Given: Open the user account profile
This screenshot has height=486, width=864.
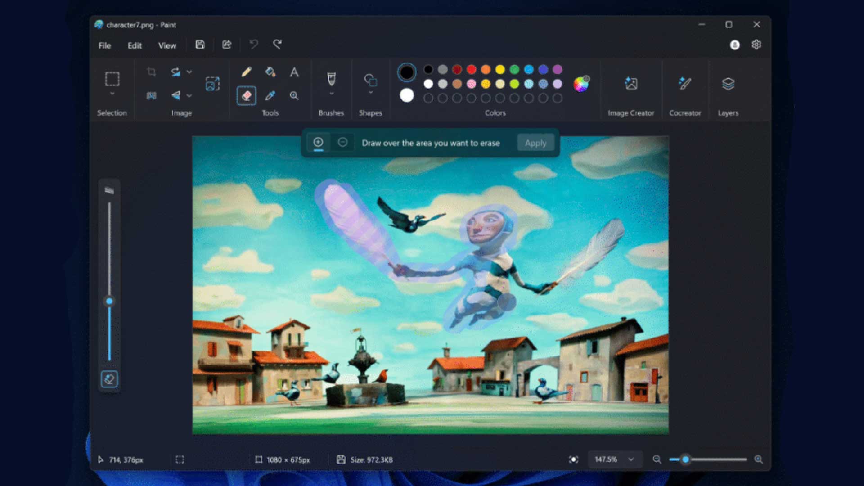Looking at the screenshot, I should click(734, 45).
